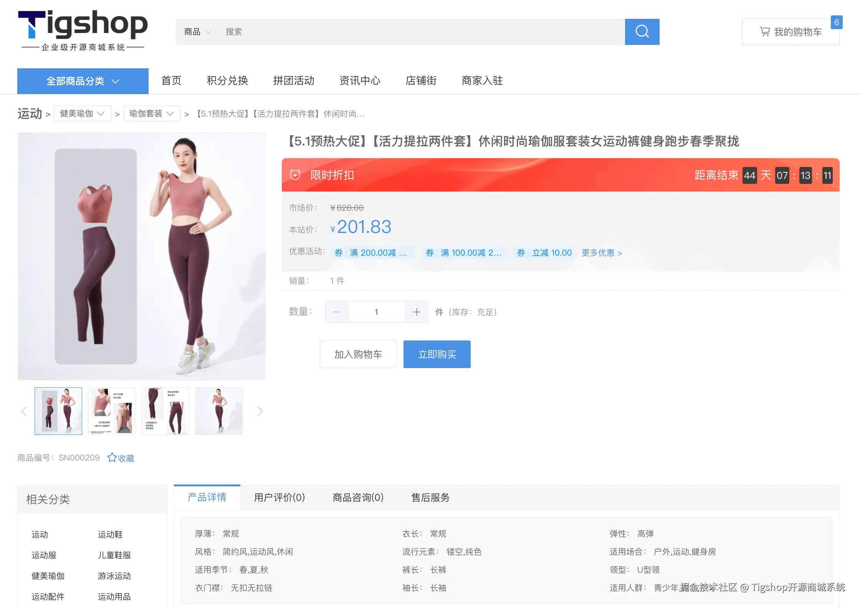This screenshot has height=608, width=860.
Task: Expand the 瑜伽套装 breadcrumb dropdown
Action: point(152,114)
